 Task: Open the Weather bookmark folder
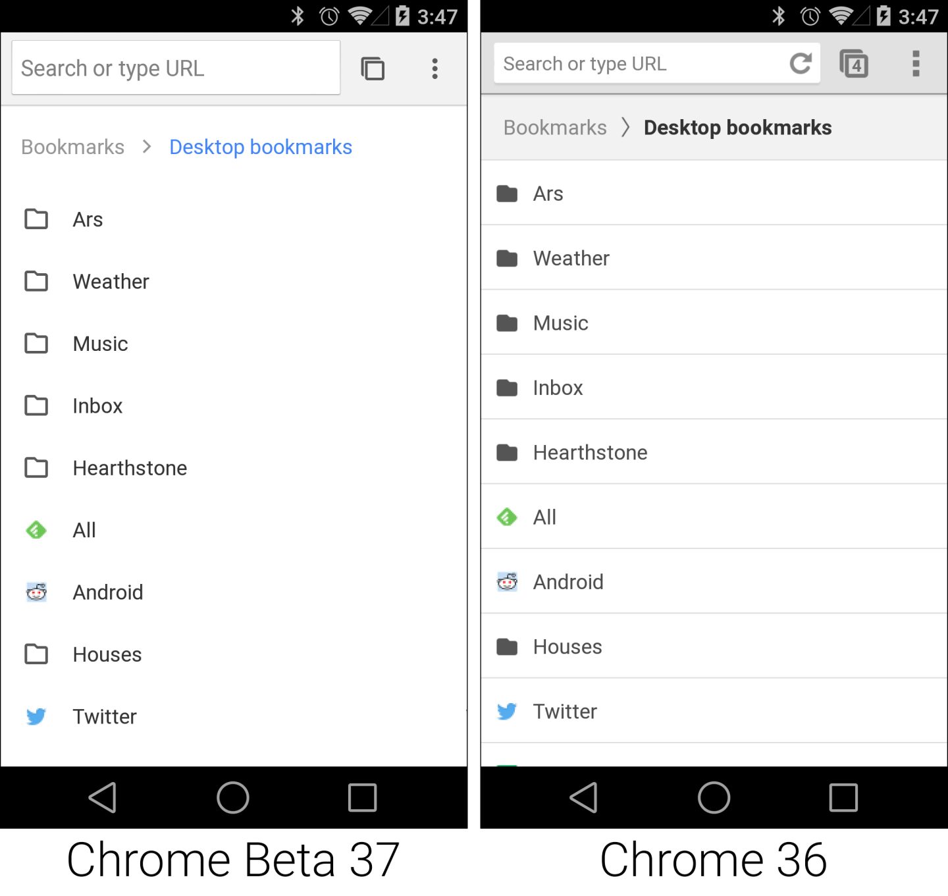point(111,281)
